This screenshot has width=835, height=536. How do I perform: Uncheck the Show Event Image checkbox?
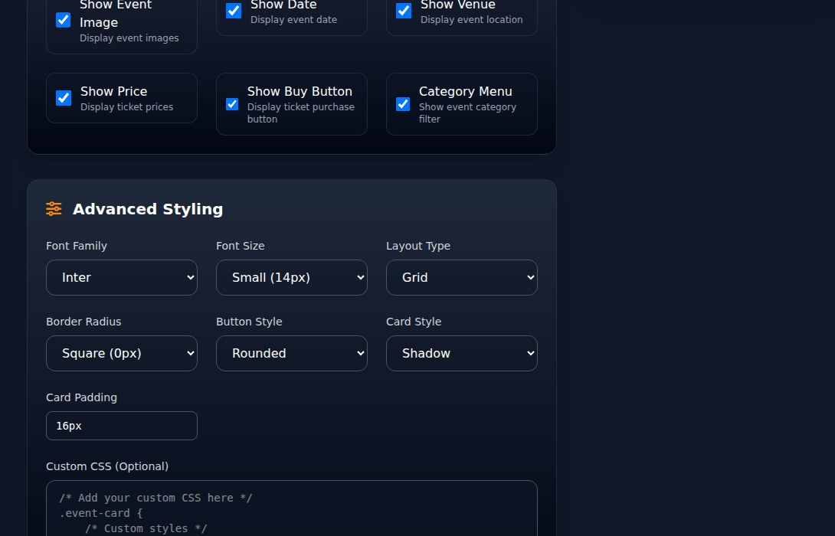(64, 20)
